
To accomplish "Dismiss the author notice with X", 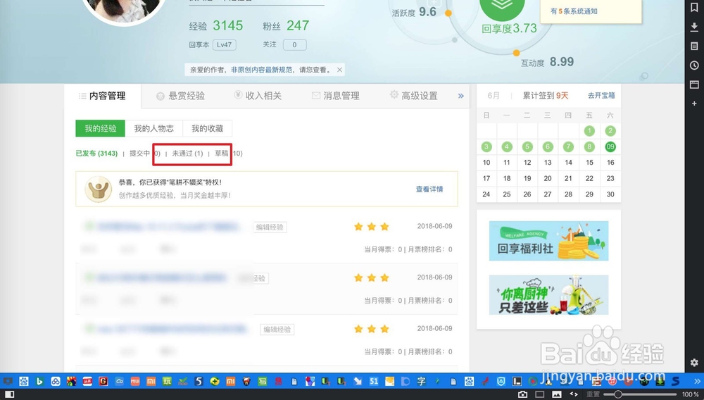I will [339, 70].
